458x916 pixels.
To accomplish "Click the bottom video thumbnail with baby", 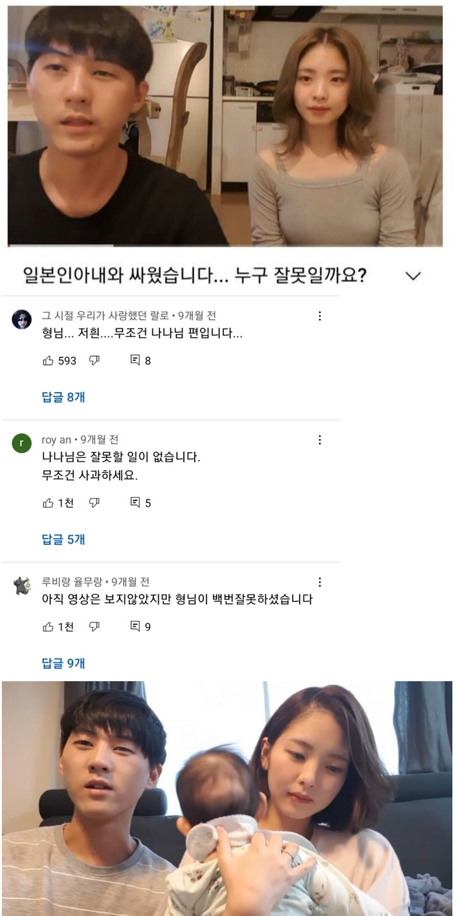I will tap(226, 798).
